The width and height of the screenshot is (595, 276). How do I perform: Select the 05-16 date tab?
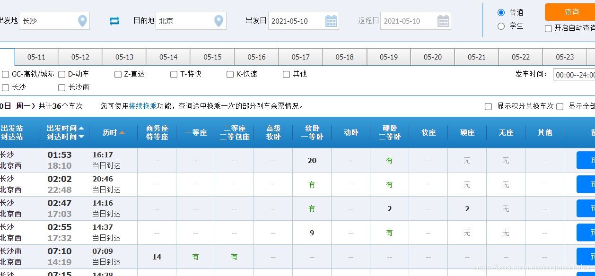[x=256, y=57]
